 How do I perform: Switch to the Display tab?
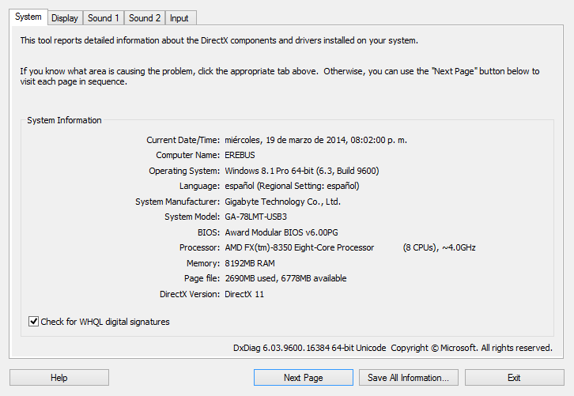[65, 18]
